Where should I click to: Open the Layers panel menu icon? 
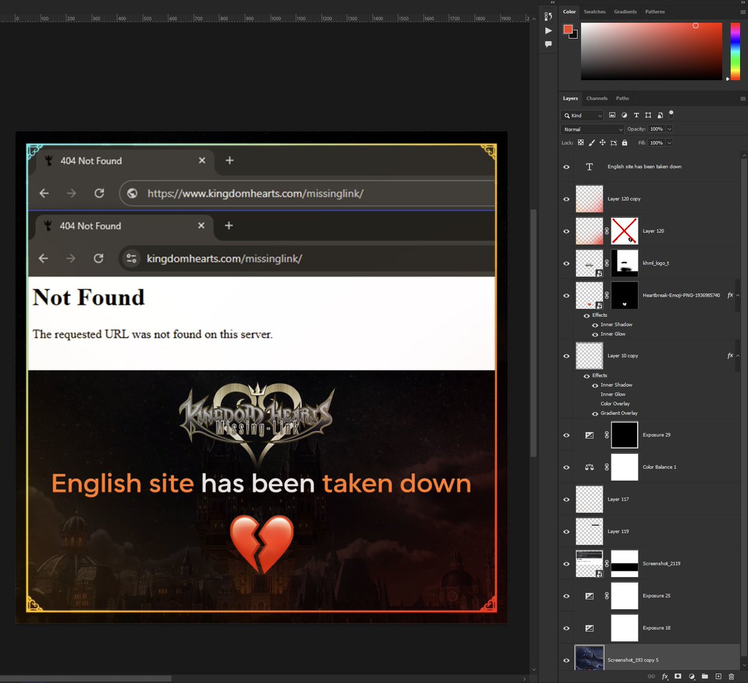coord(742,98)
